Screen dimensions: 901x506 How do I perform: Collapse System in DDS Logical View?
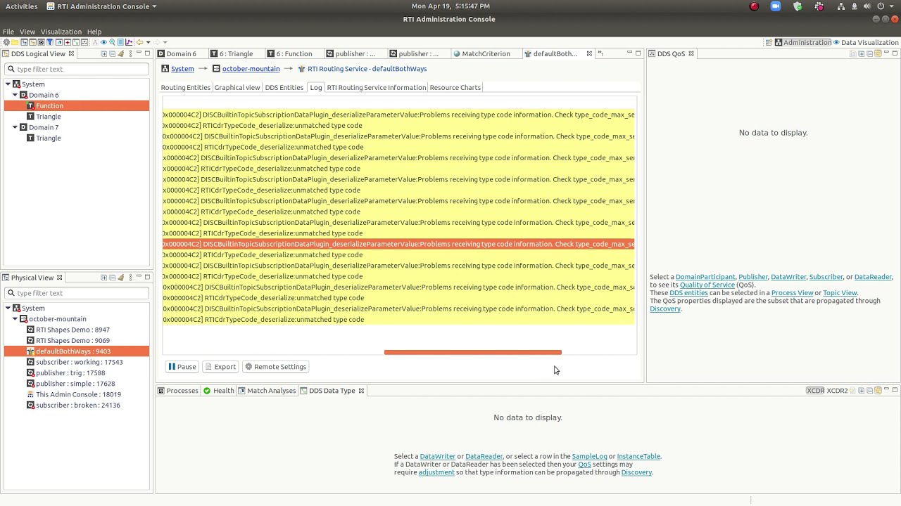point(8,84)
